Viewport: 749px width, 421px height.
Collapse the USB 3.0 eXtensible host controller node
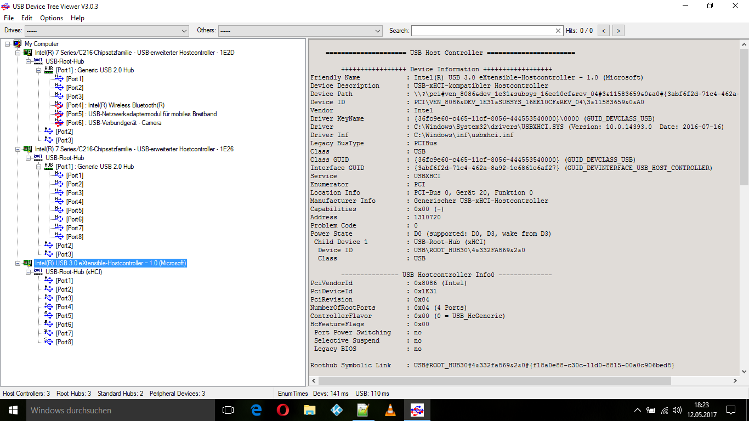pyautogui.click(x=18, y=263)
